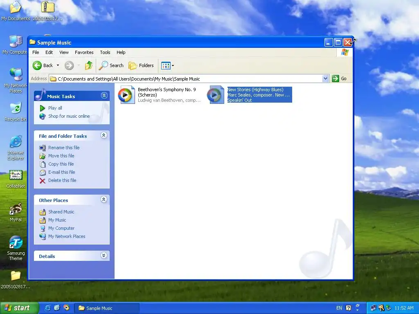Click E-mail this file

click(x=61, y=172)
